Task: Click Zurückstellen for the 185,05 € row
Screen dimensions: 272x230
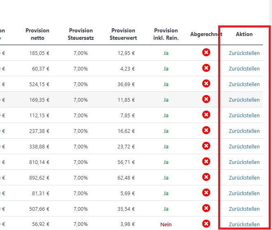Action: (244, 53)
